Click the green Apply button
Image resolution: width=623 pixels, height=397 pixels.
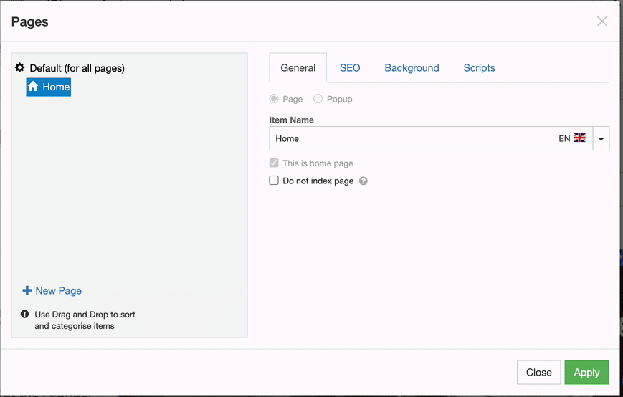point(586,373)
